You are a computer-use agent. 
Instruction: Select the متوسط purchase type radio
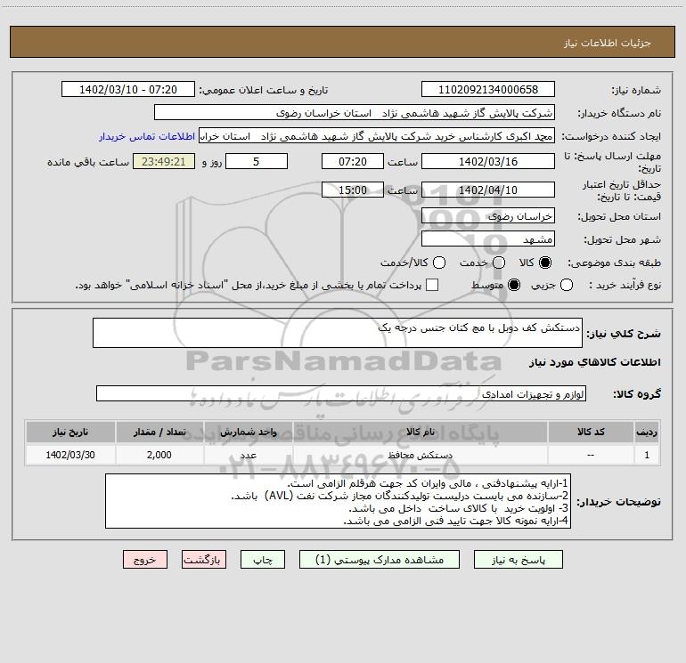[x=514, y=285]
